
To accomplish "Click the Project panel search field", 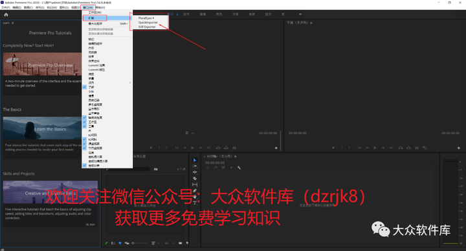I will click(x=128, y=169).
